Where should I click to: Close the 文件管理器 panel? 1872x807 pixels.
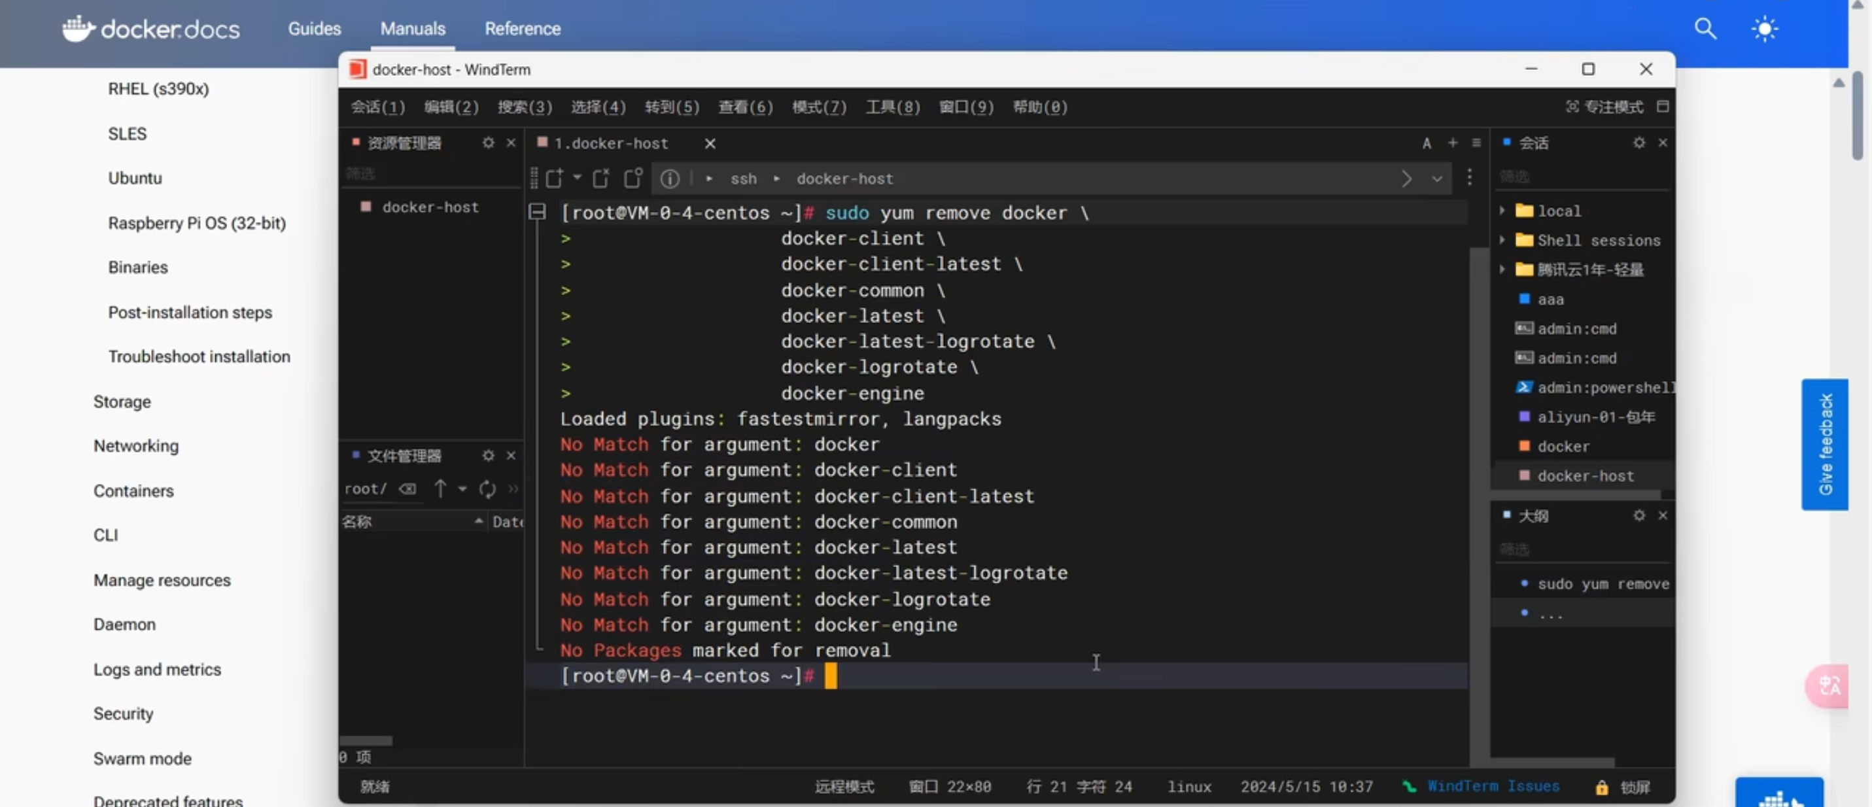click(x=511, y=456)
